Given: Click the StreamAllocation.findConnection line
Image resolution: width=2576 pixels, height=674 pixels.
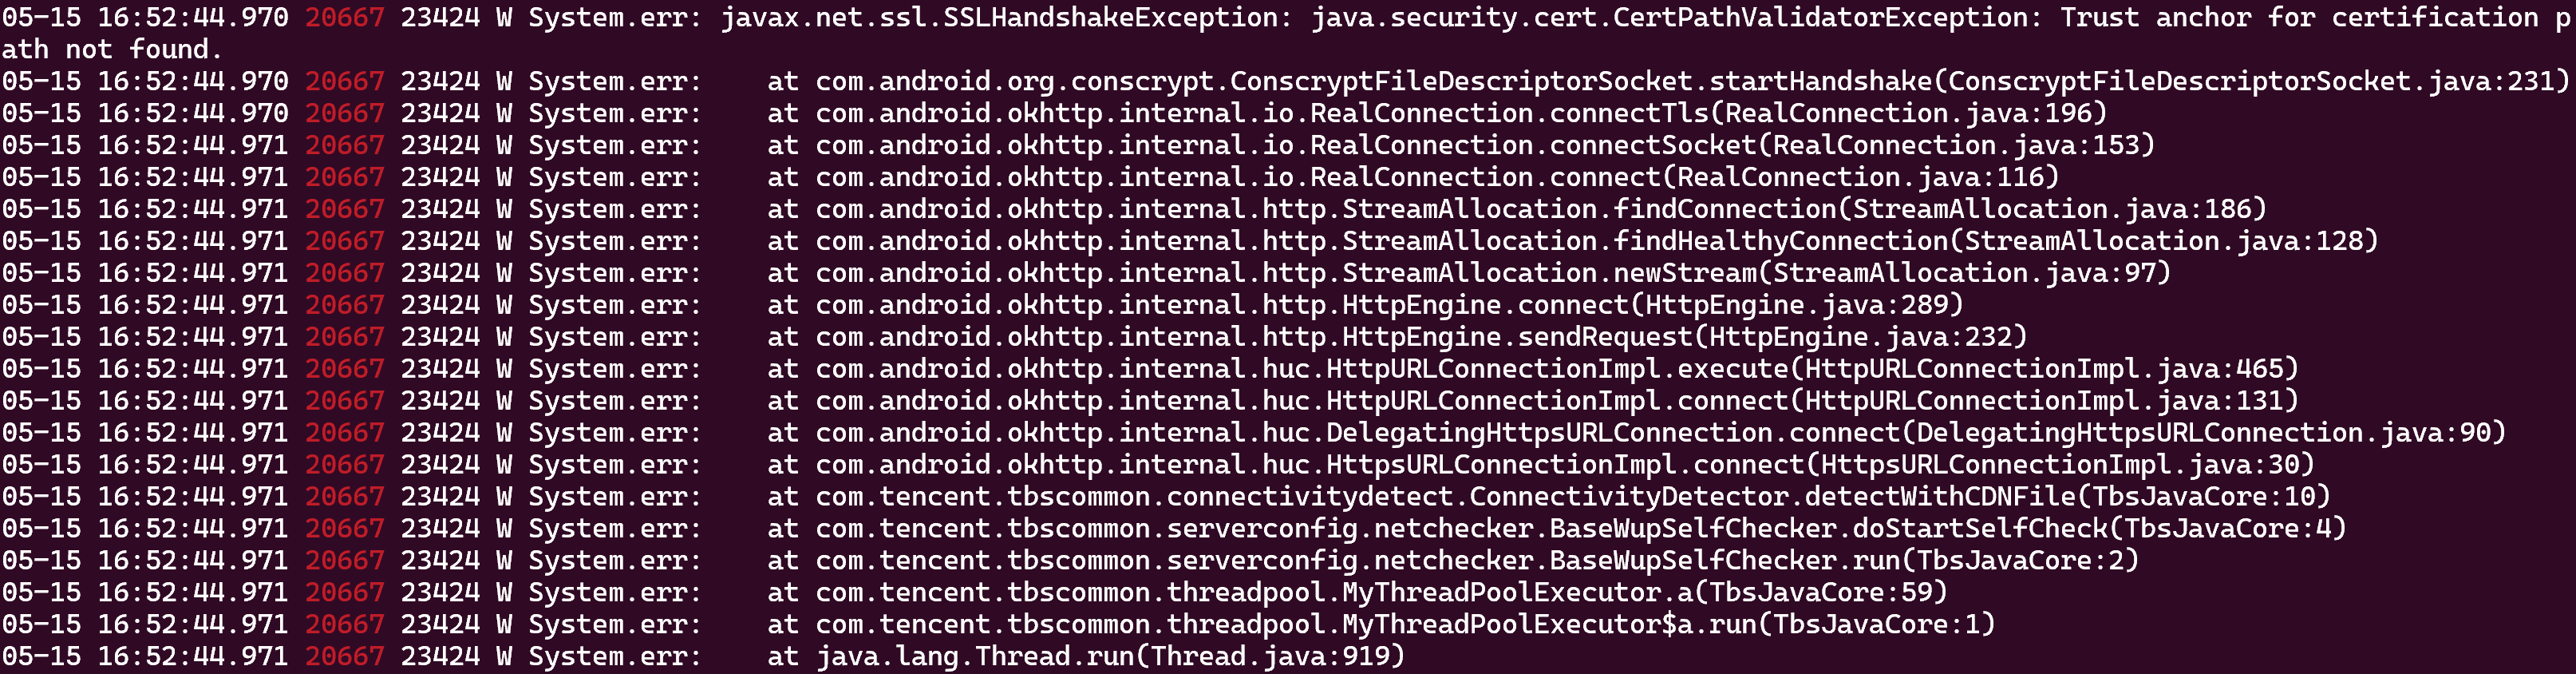Looking at the screenshot, I should 1134,209.
